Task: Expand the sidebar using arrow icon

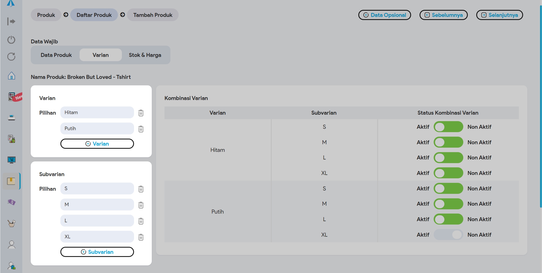Action: 11,21
